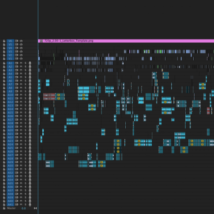Toggle visibility of track V1
The height and width of the screenshot is (214, 214).
21,59
